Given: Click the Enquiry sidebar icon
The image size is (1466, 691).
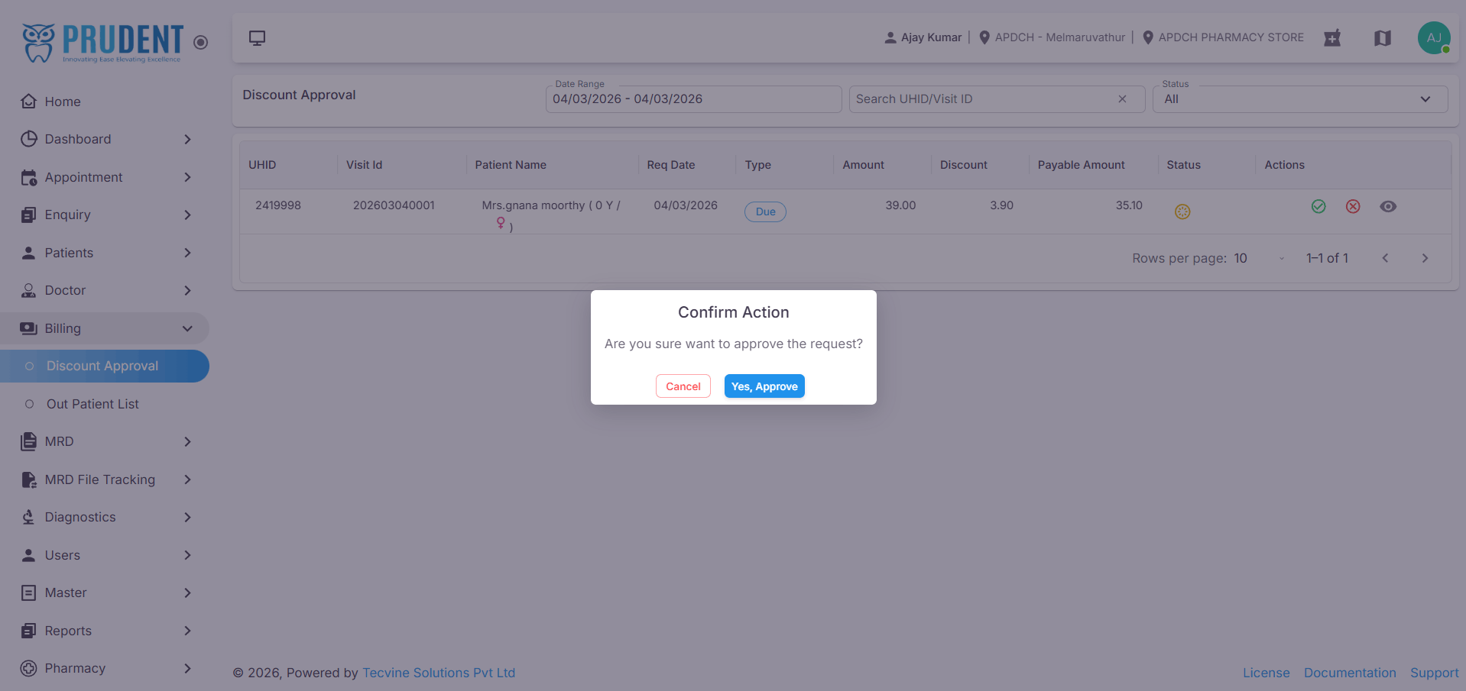Looking at the screenshot, I should (x=29, y=215).
